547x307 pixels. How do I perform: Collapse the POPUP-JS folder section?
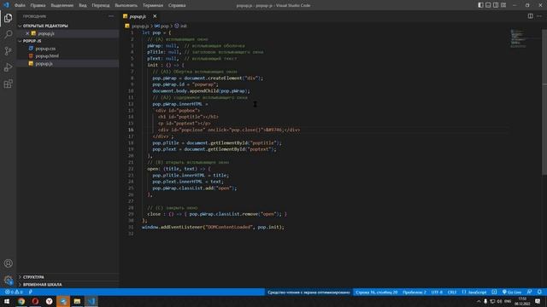pos(68,41)
